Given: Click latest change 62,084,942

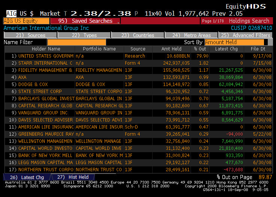Looking at the screenshot, I should 231,84.
